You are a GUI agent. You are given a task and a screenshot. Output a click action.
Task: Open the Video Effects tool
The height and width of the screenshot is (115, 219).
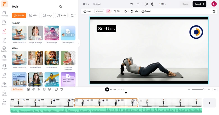pyautogui.click(x=35, y=59)
